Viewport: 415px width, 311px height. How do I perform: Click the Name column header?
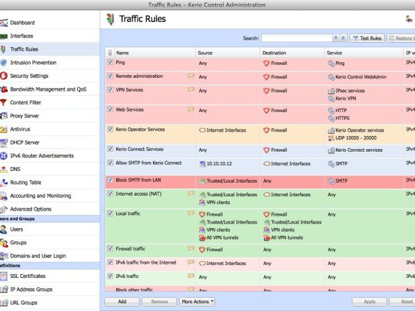154,53
